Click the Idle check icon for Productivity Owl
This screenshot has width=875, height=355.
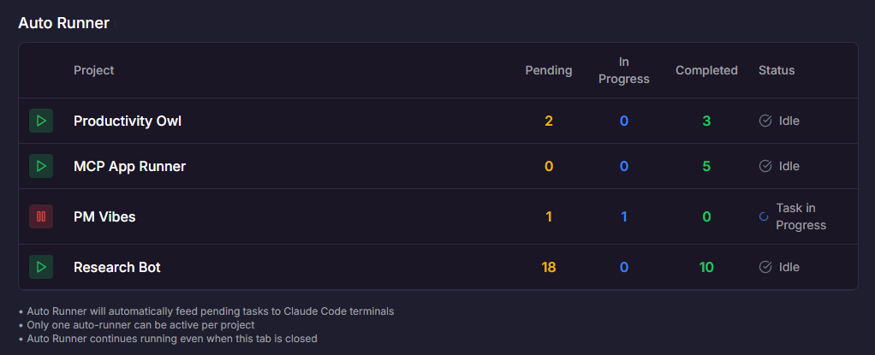pyautogui.click(x=765, y=121)
